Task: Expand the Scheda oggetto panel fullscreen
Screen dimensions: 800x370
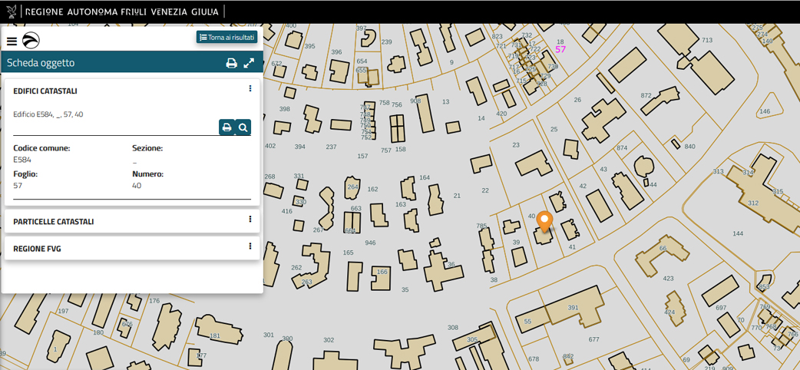Action: pyautogui.click(x=249, y=63)
